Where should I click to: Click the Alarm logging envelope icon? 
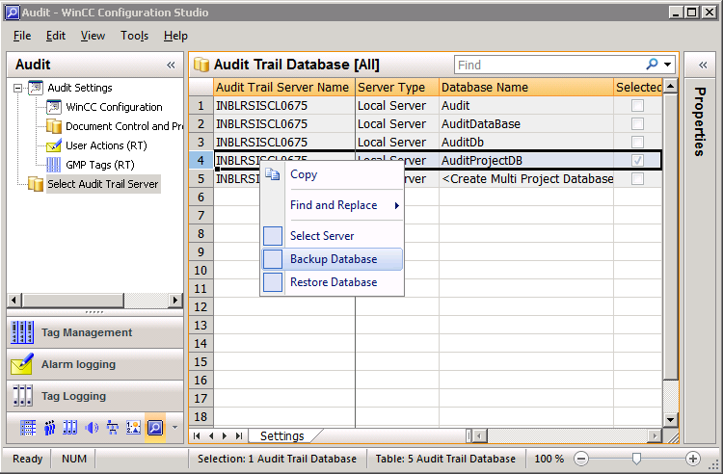22,364
